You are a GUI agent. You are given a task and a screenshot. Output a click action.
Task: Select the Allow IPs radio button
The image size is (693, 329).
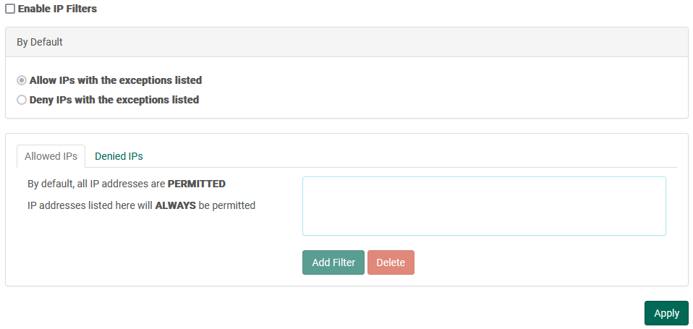22,80
